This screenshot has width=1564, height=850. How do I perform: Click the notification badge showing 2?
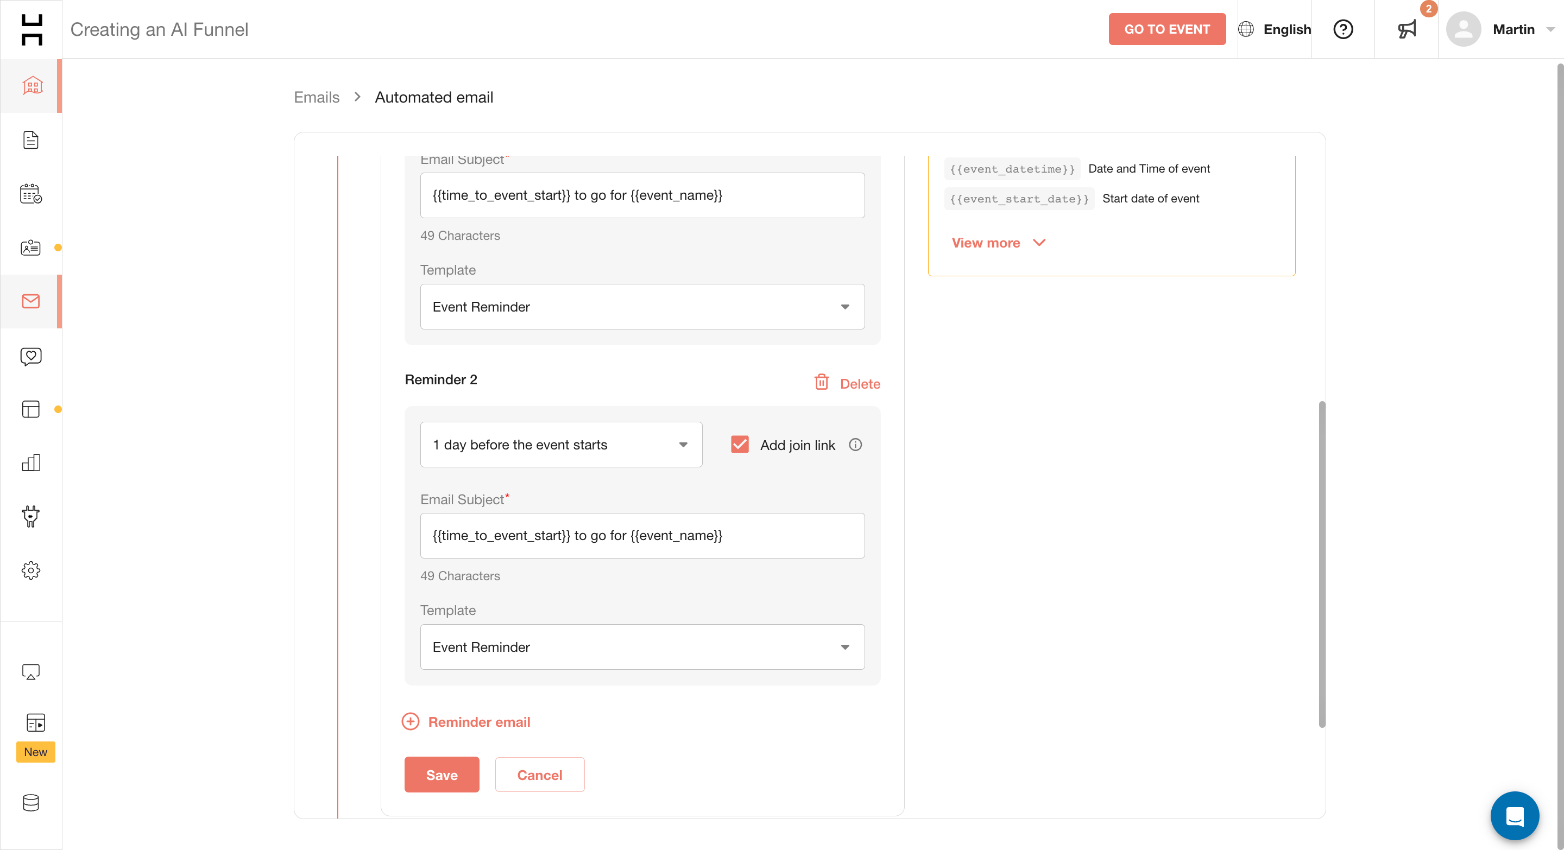(x=1429, y=9)
